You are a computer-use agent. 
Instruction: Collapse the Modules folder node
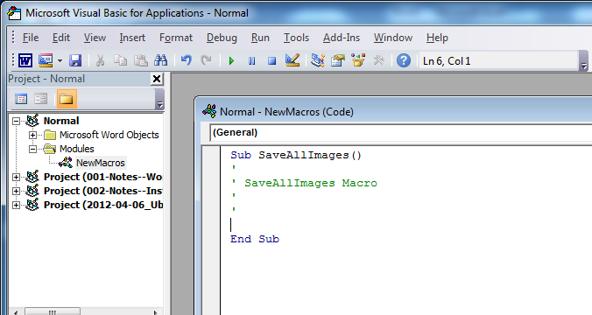[33, 149]
